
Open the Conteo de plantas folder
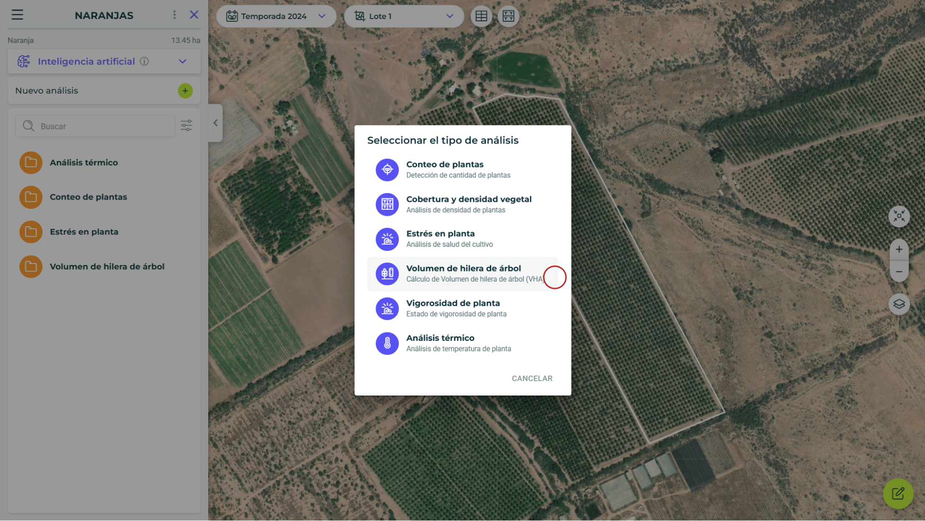(x=104, y=197)
